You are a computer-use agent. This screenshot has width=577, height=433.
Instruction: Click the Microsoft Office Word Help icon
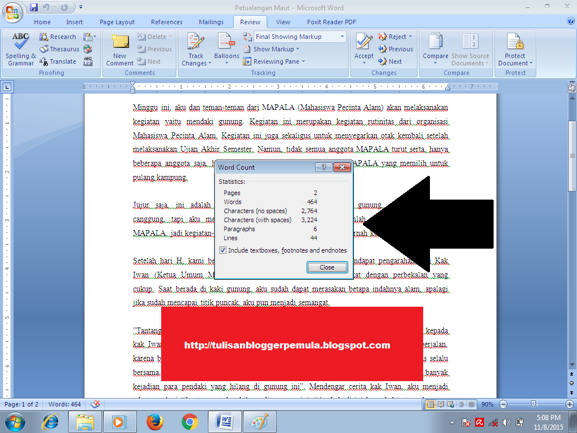pos(570,21)
